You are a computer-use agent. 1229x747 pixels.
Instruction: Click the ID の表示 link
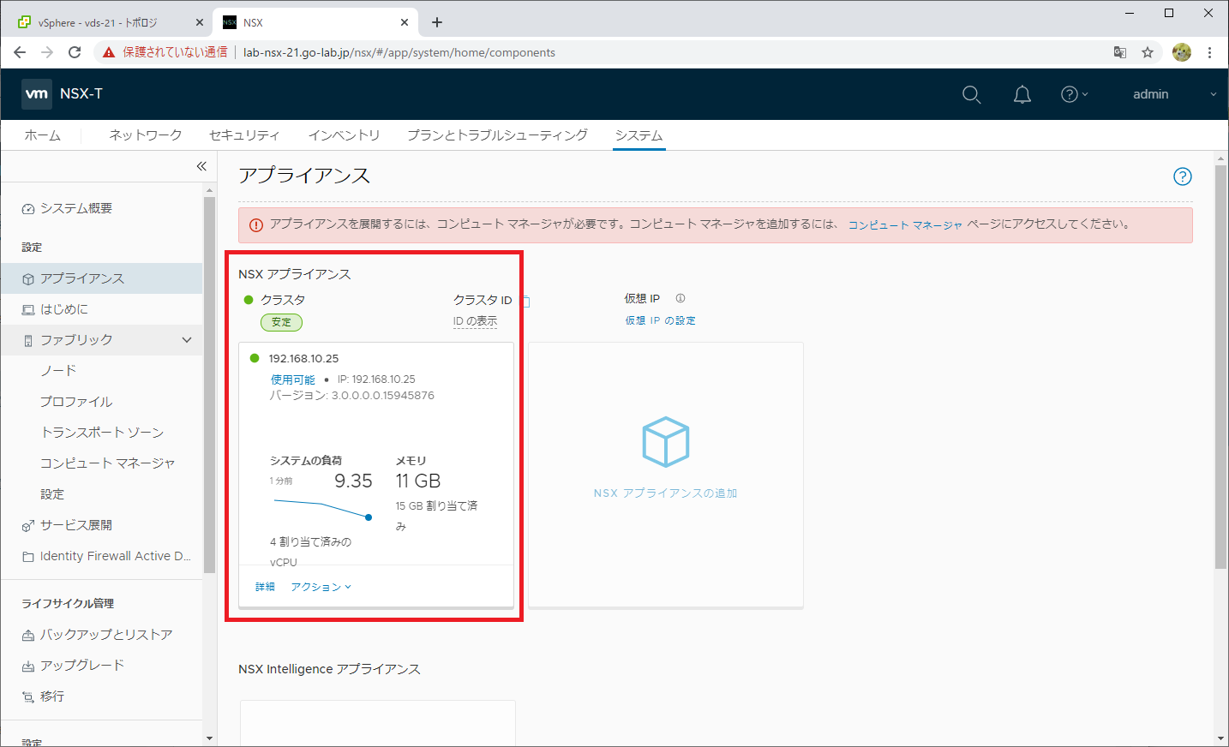point(475,321)
